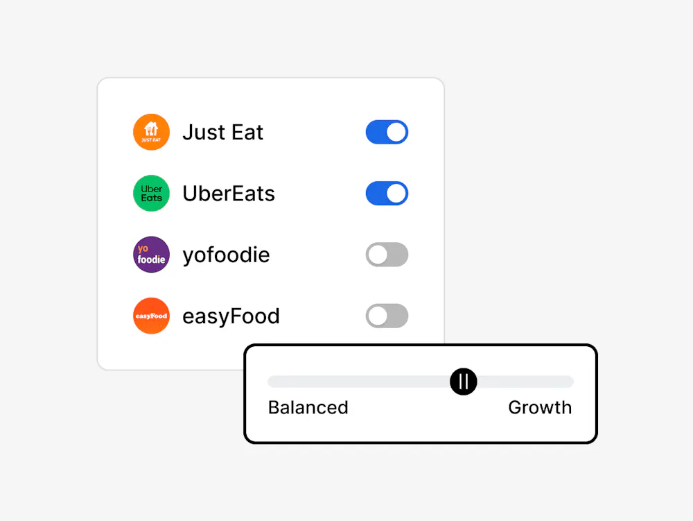The image size is (693, 521).
Task: Click the pause-style bars inside slider knob
Action: (464, 382)
